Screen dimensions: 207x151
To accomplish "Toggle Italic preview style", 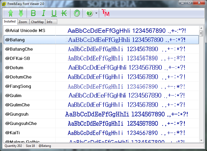I will point(43,13).
